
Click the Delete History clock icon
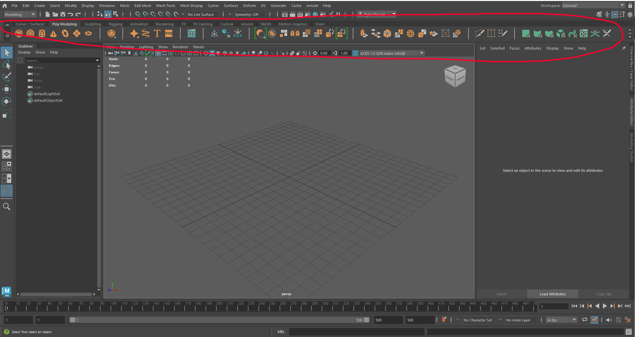click(x=226, y=33)
